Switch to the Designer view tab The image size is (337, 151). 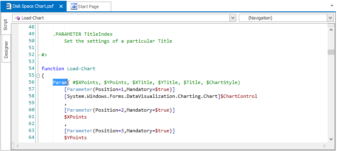(x=6, y=50)
